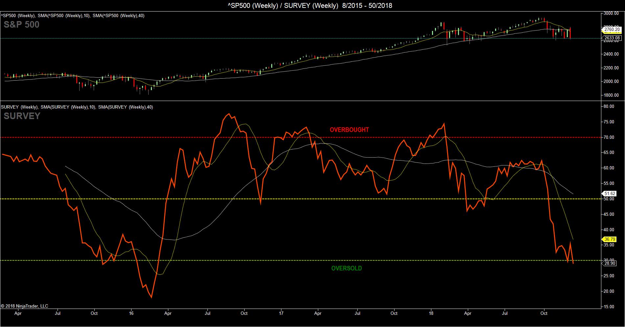The image size is (625, 327).
Task: Click the 55.00 survey axis label
Action: (x=609, y=183)
